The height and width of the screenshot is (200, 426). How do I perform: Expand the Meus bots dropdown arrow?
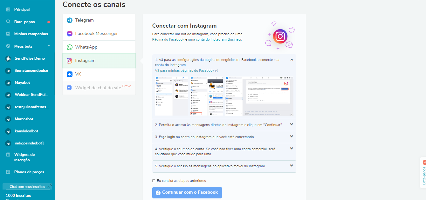(49, 46)
